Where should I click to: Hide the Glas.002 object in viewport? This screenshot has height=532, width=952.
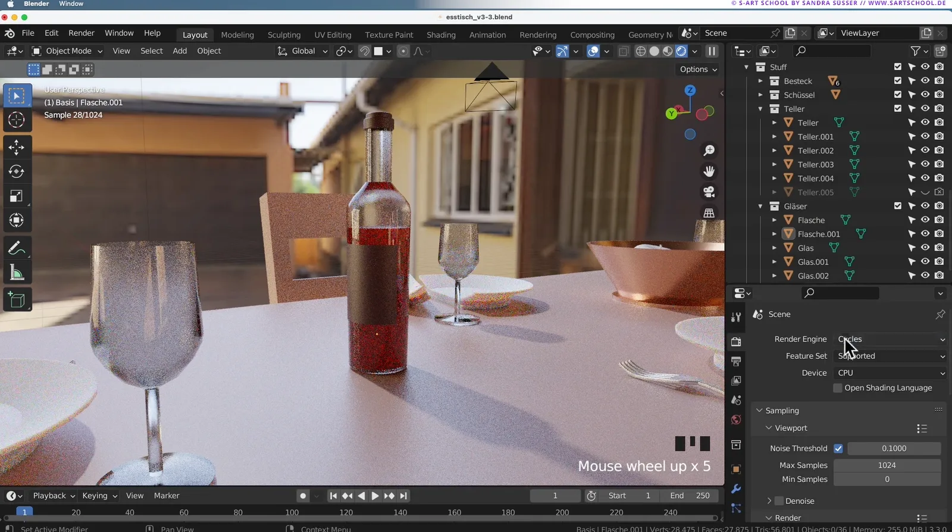click(925, 276)
